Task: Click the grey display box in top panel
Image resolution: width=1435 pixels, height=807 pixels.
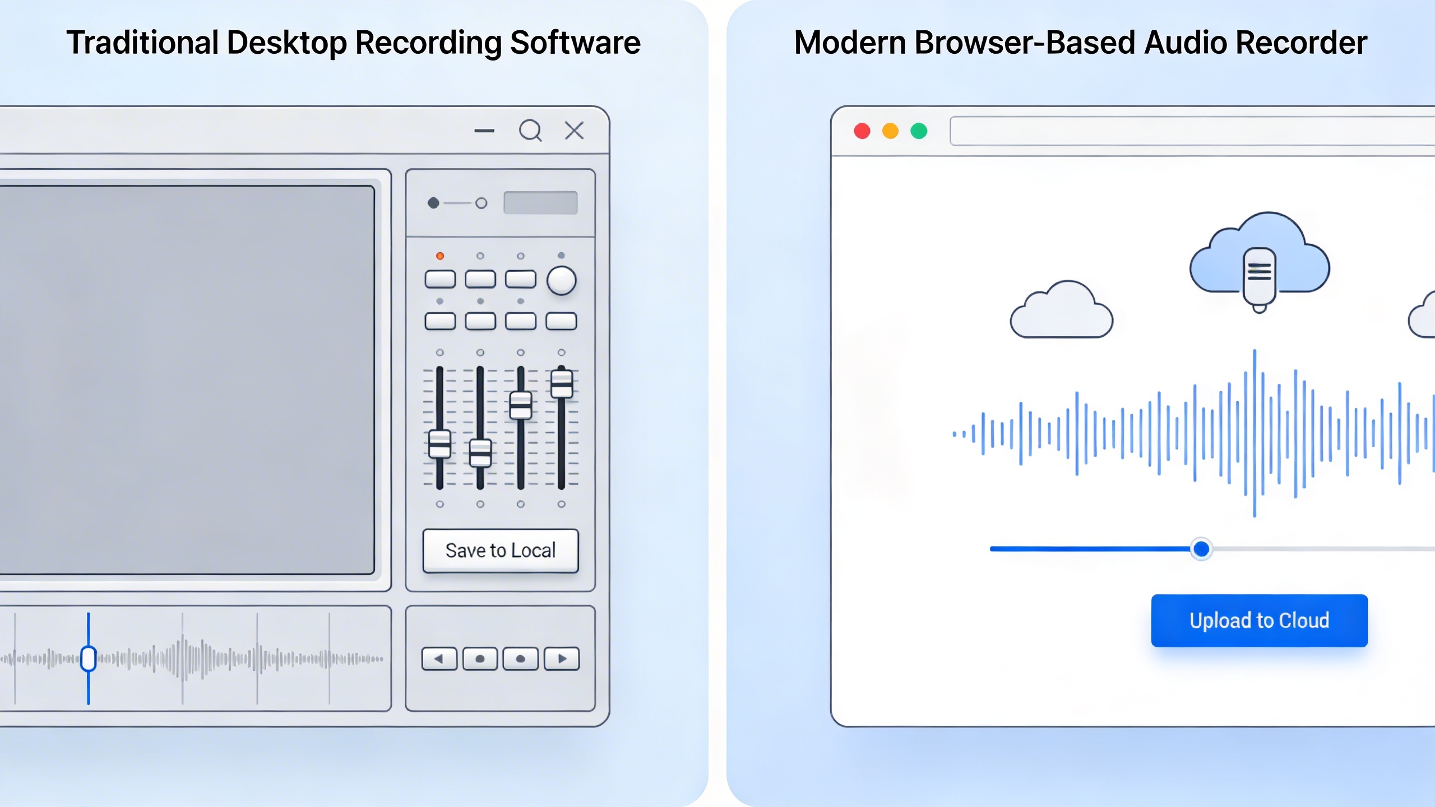Action: [540, 203]
